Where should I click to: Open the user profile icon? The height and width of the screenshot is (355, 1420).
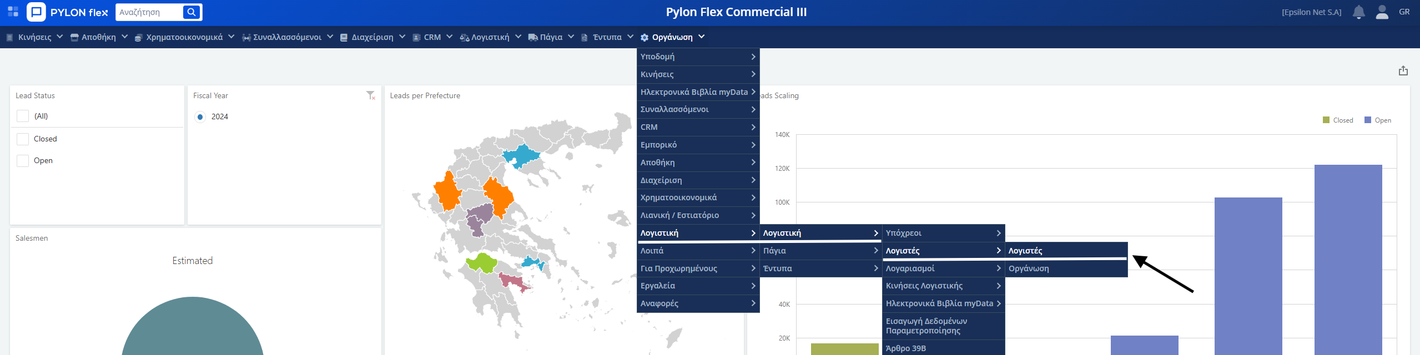[x=1382, y=12]
